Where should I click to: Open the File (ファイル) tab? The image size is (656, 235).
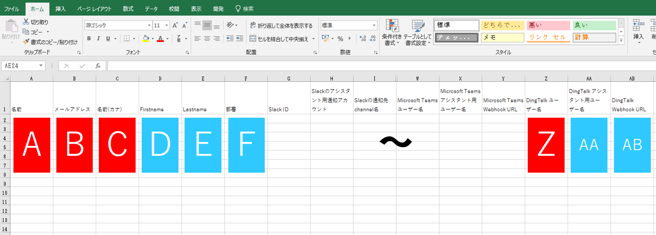pyautogui.click(x=11, y=9)
